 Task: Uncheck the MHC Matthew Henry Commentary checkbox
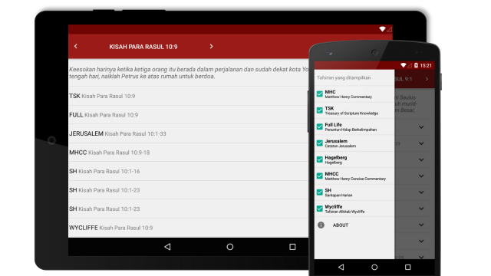click(x=320, y=94)
